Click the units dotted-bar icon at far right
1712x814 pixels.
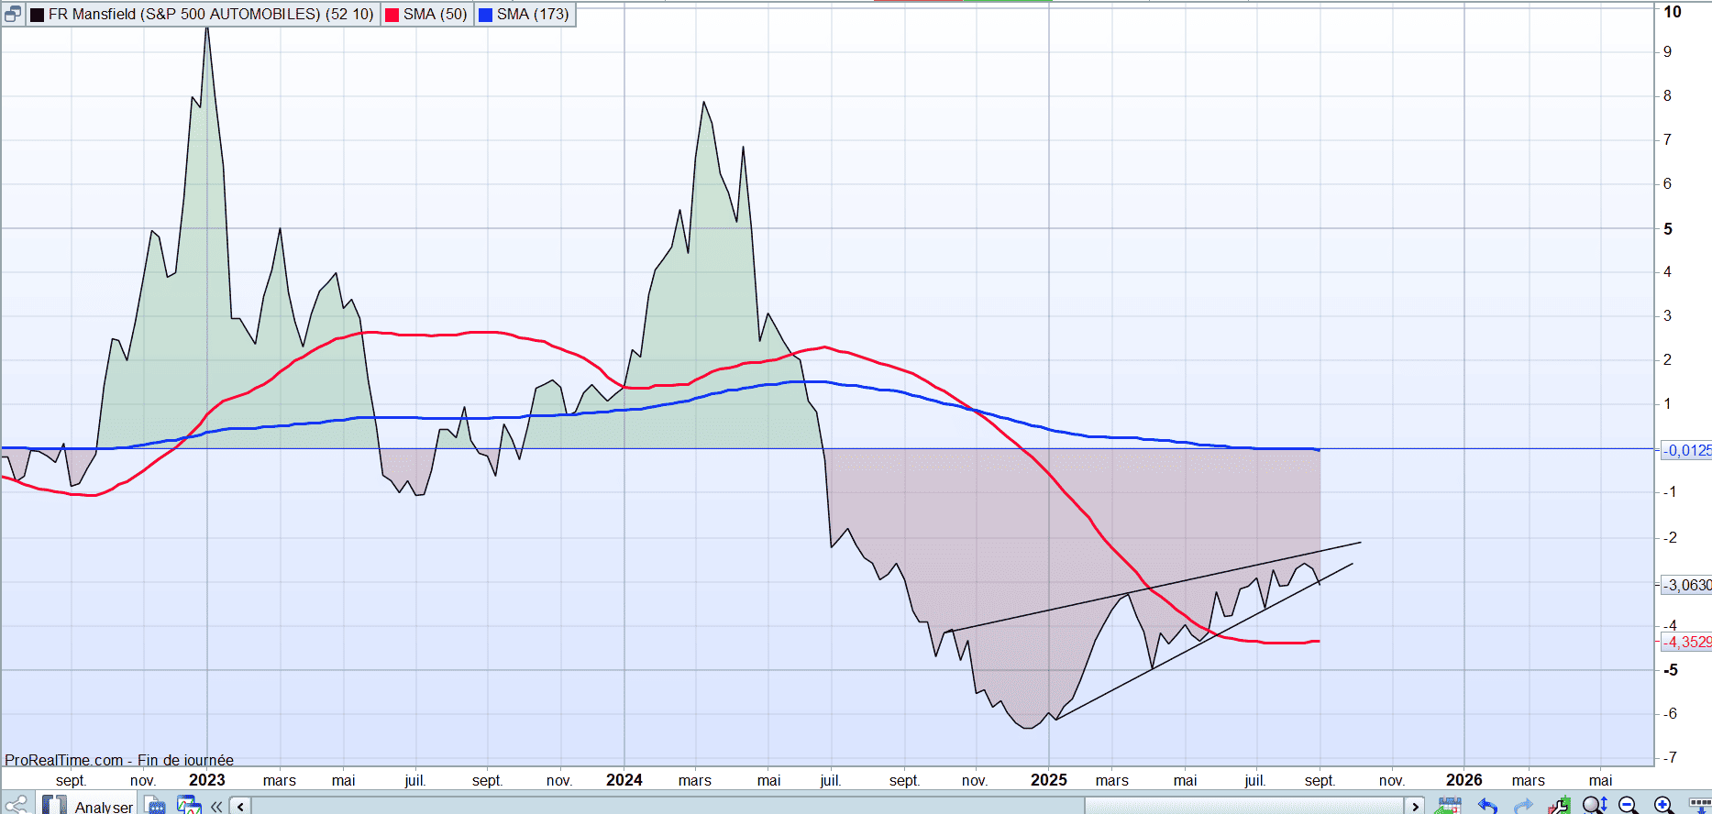[1699, 805]
